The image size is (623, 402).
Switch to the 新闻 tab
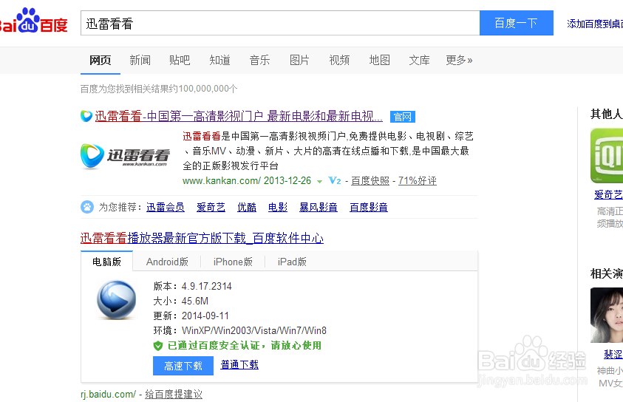pos(140,61)
